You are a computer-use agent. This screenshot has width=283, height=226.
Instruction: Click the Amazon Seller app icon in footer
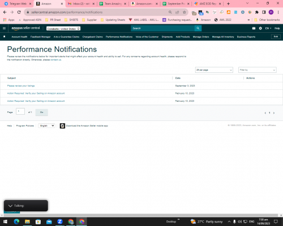(62, 125)
